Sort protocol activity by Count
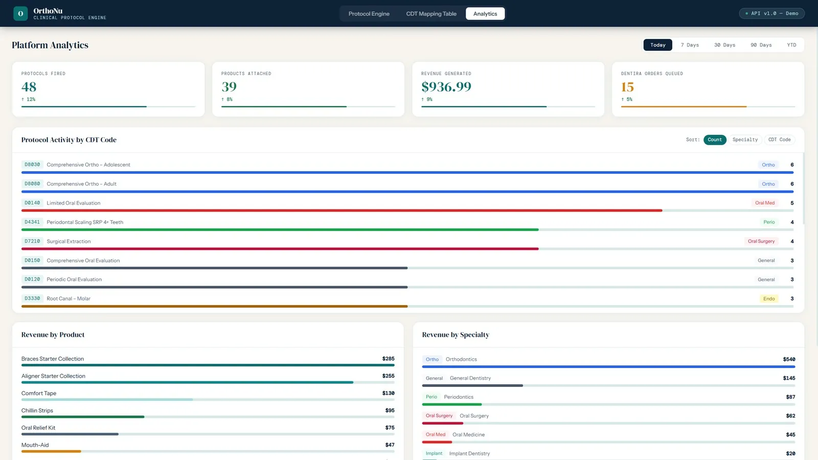This screenshot has width=818, height=460. (x=715, y=140)
